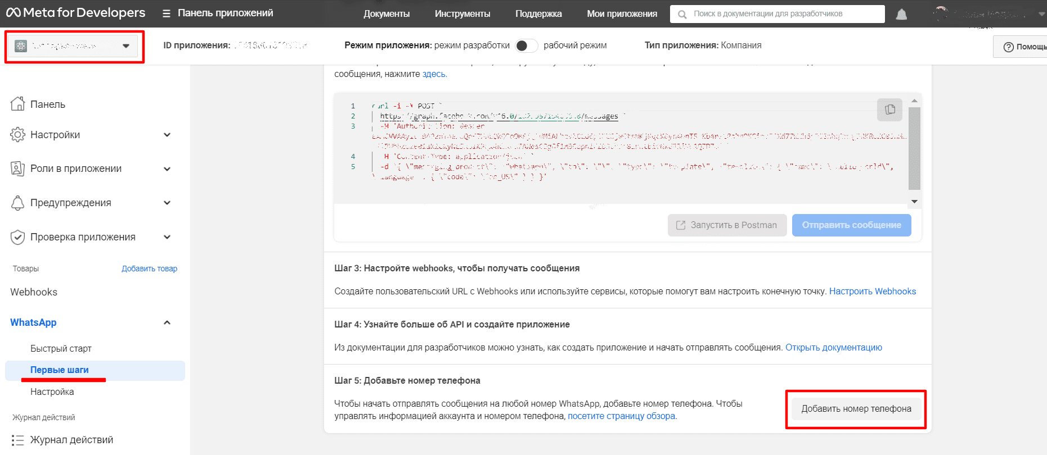This screenshot has height=455, width=1047.
Task: Open the profile account dropdown arrow
Action: tap(1042, 14)
